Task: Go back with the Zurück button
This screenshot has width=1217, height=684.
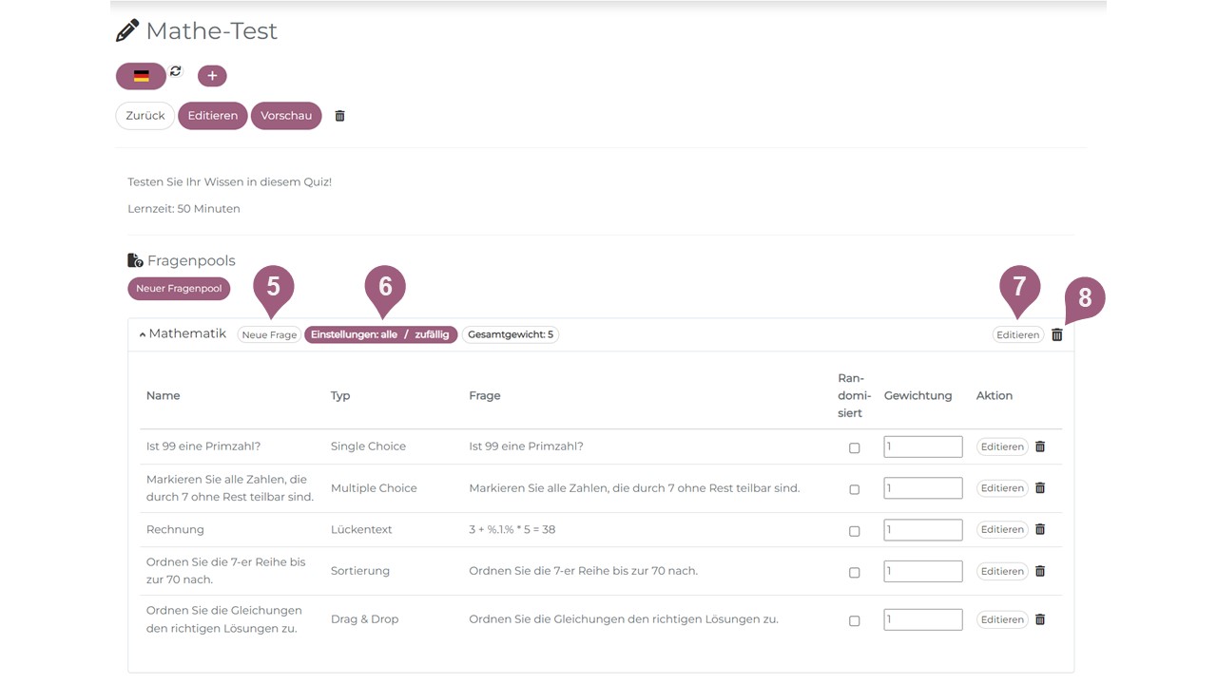Action: (x=145, y=116)
